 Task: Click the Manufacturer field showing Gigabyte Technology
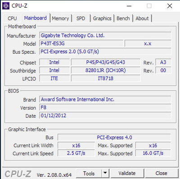click(x=105, y=36)
